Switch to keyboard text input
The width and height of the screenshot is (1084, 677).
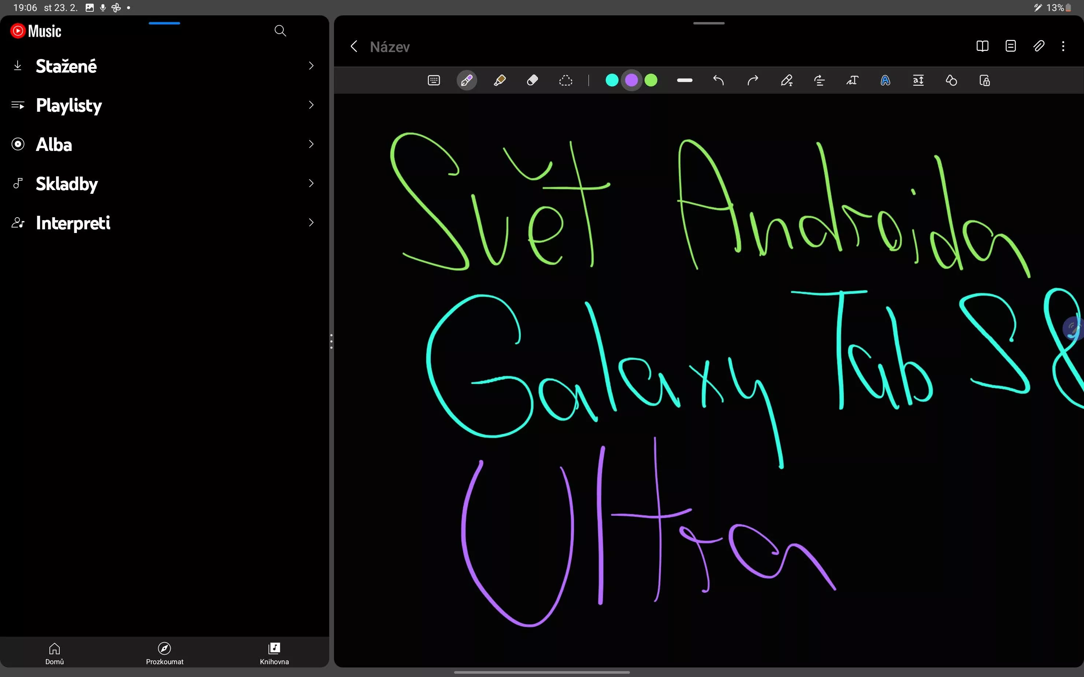coord(434,81)
